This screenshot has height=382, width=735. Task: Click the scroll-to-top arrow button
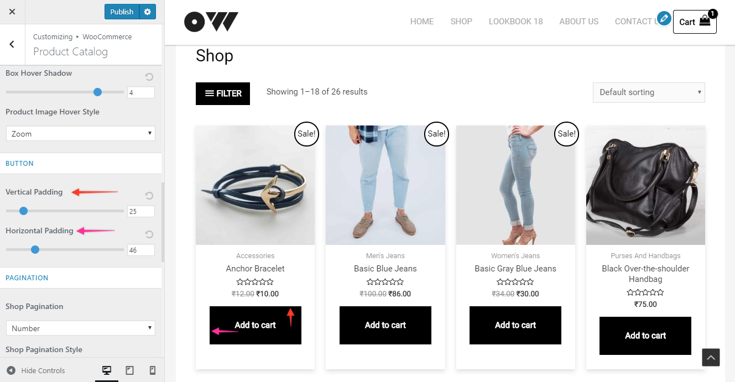coord(711,357)
